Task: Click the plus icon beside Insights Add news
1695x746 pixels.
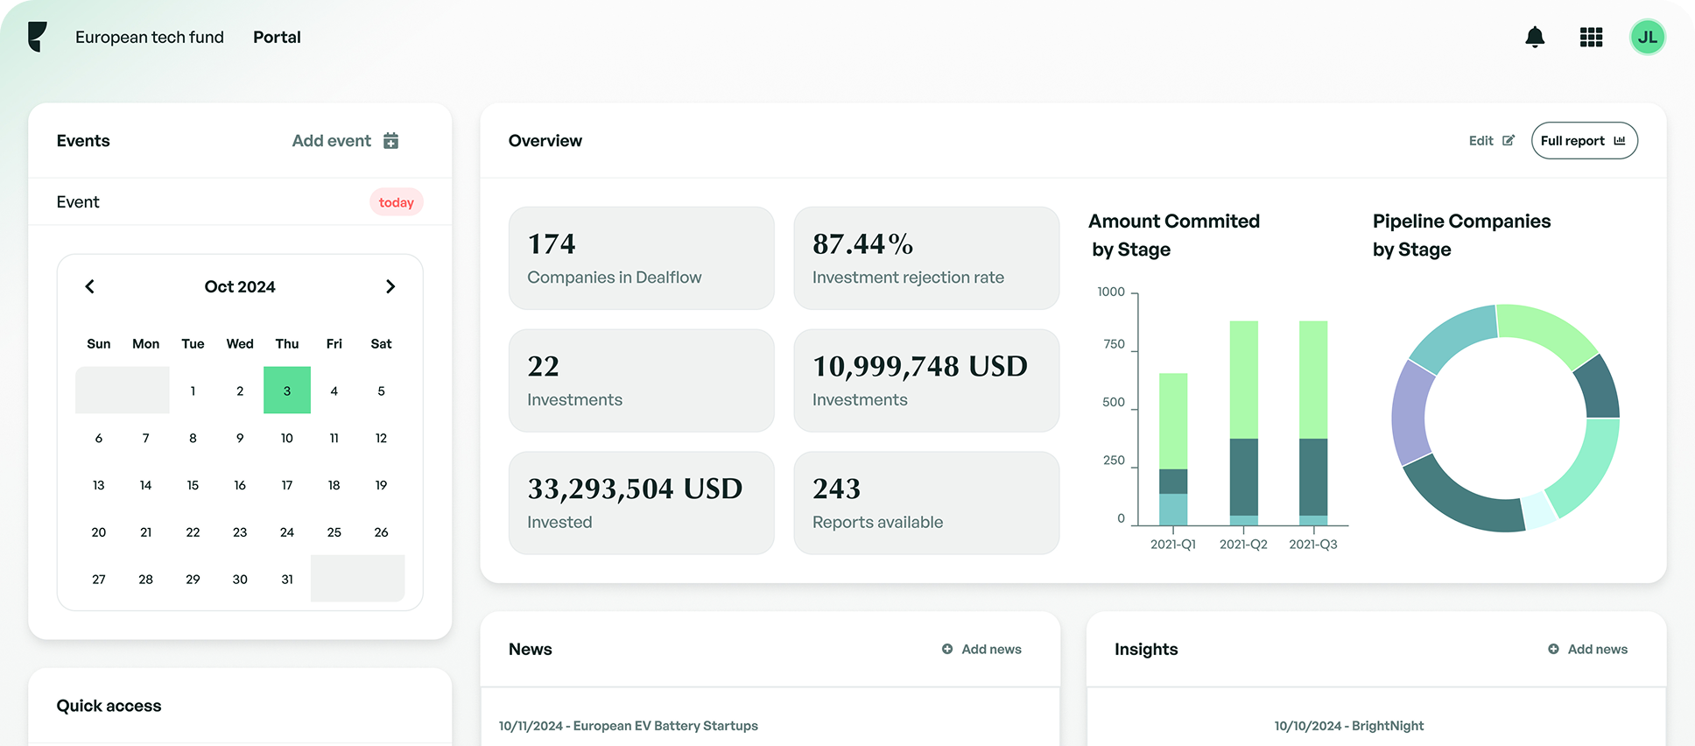Action: point(1553,649)
